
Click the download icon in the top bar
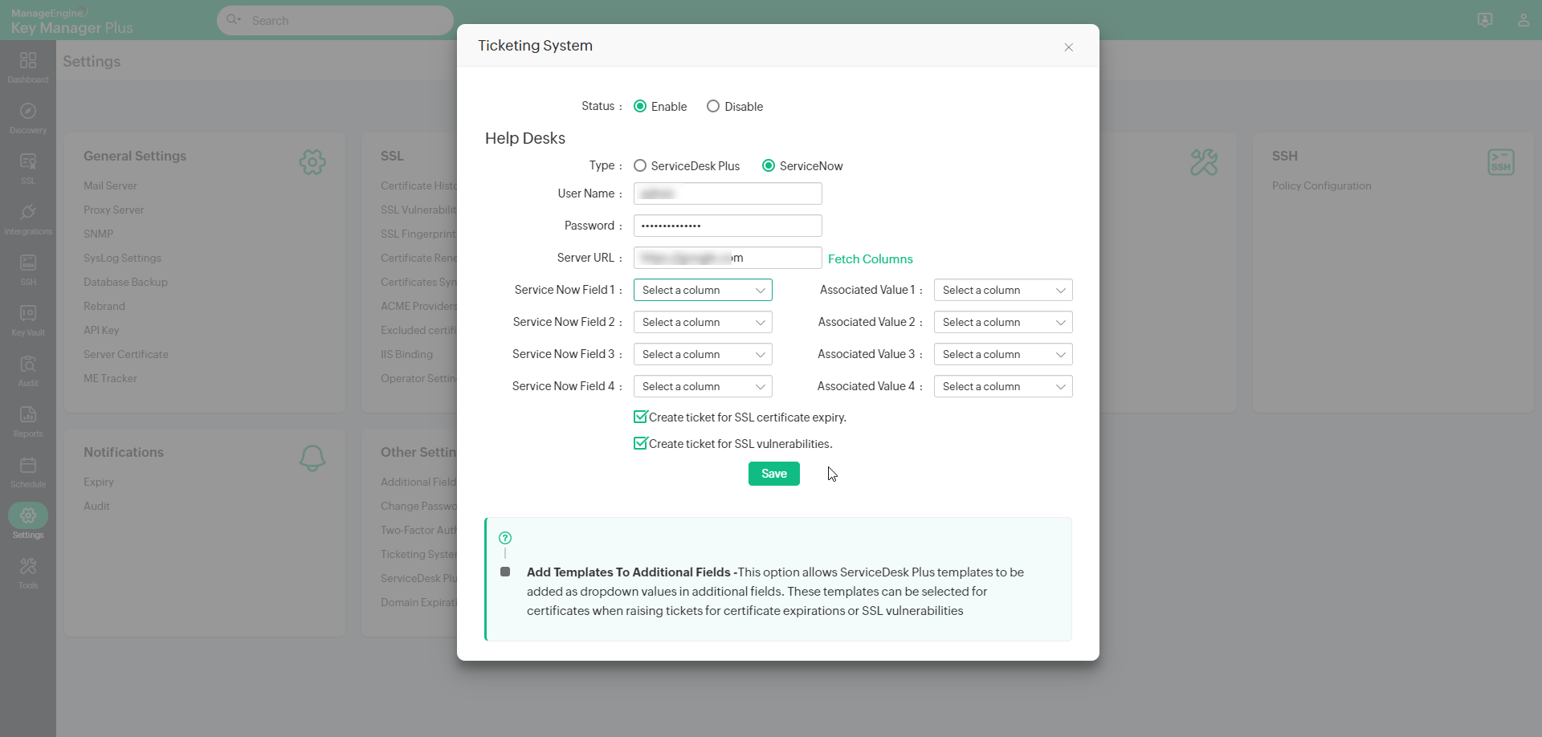pos(1485,20)
